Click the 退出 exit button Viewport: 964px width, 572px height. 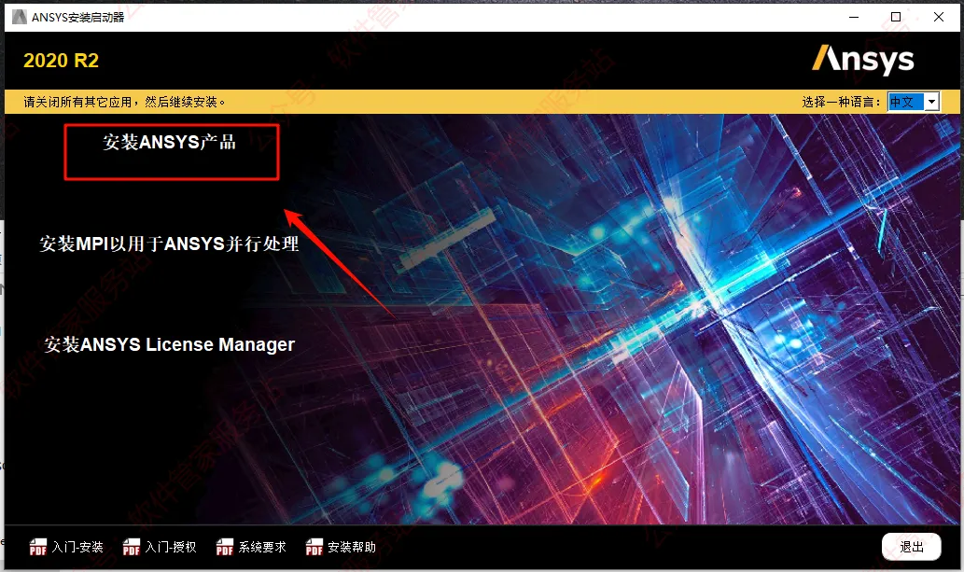pyautogui.click(x=911, y=547)
